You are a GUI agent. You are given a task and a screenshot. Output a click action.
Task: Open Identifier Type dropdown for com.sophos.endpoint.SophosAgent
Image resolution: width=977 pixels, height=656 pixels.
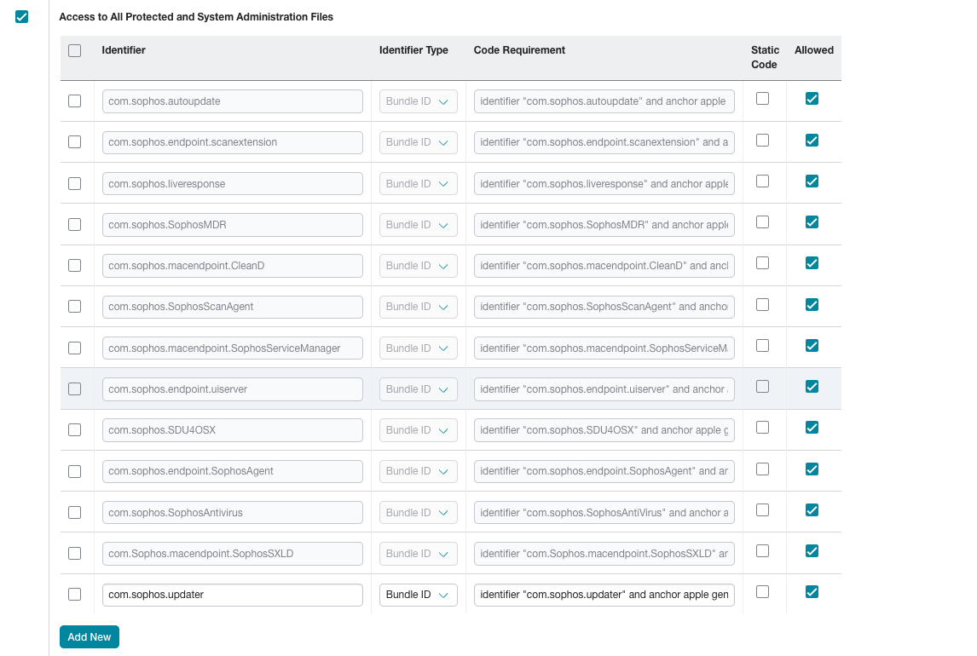point(418,471)
